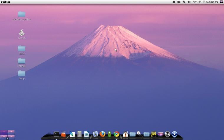
Task: Click the power button dock icon
Action: click(x=167, y=134)
